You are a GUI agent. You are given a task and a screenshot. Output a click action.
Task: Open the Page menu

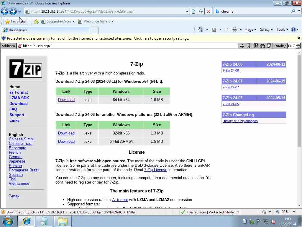coord(251,30)
